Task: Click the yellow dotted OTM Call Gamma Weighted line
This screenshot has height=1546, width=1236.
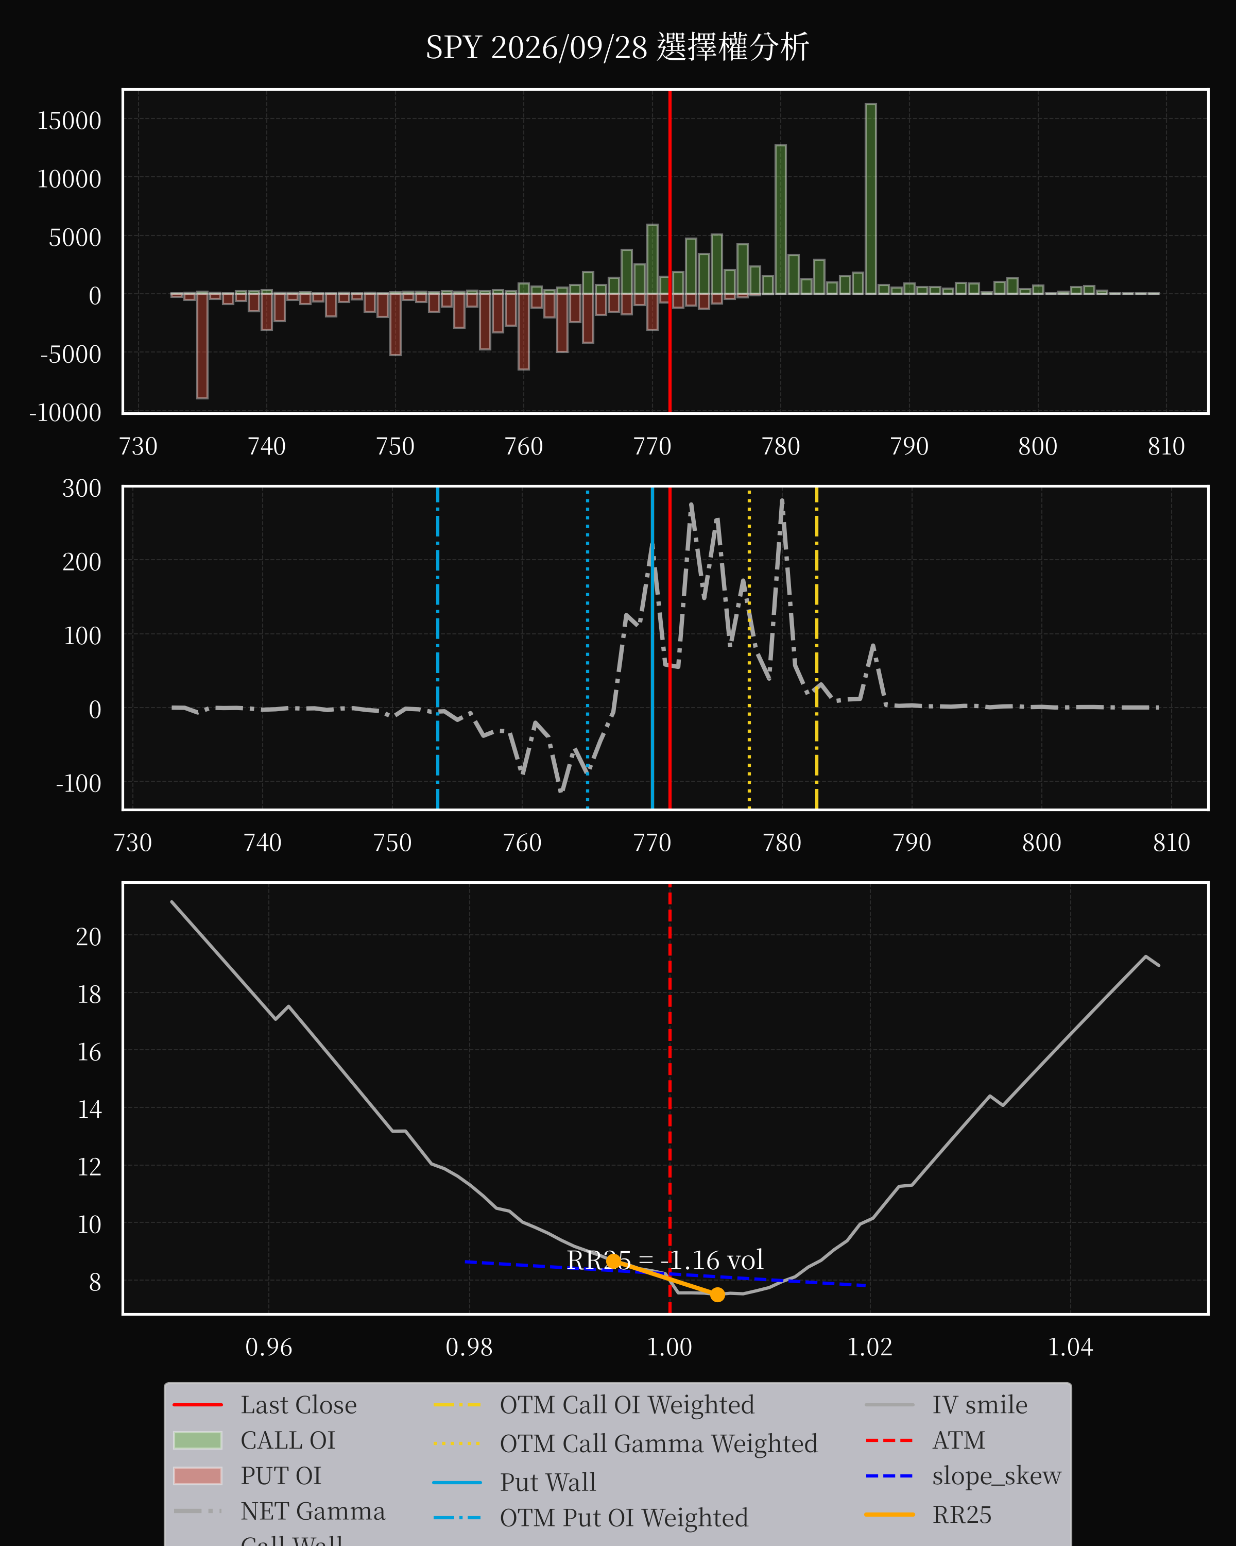Action: coord(749,647)
